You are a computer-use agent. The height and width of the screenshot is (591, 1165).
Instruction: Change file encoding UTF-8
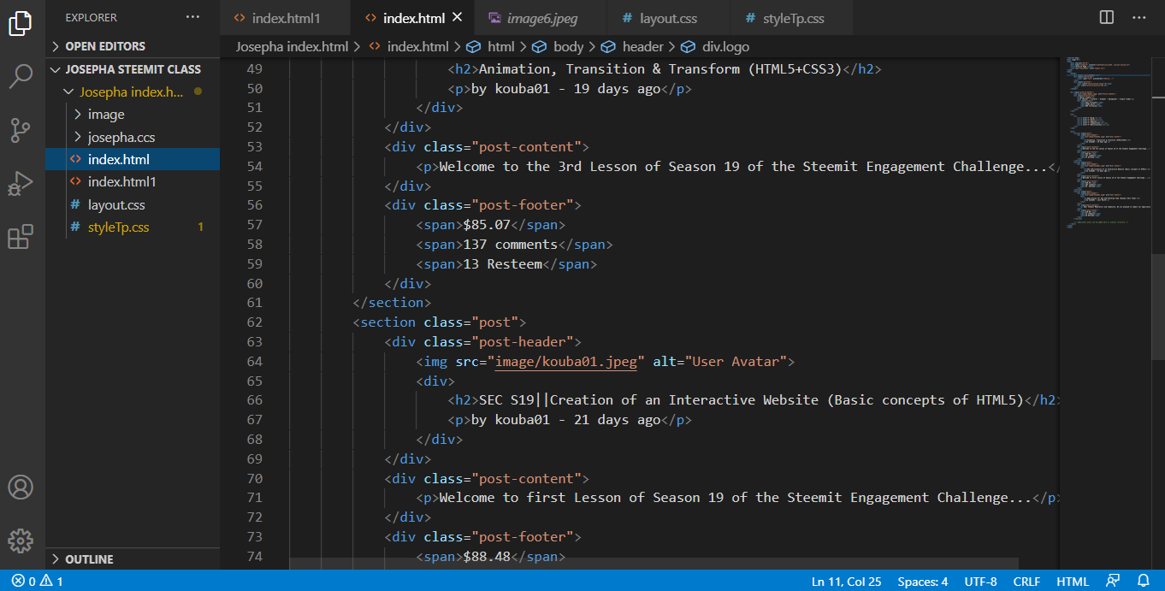[980, 582]
